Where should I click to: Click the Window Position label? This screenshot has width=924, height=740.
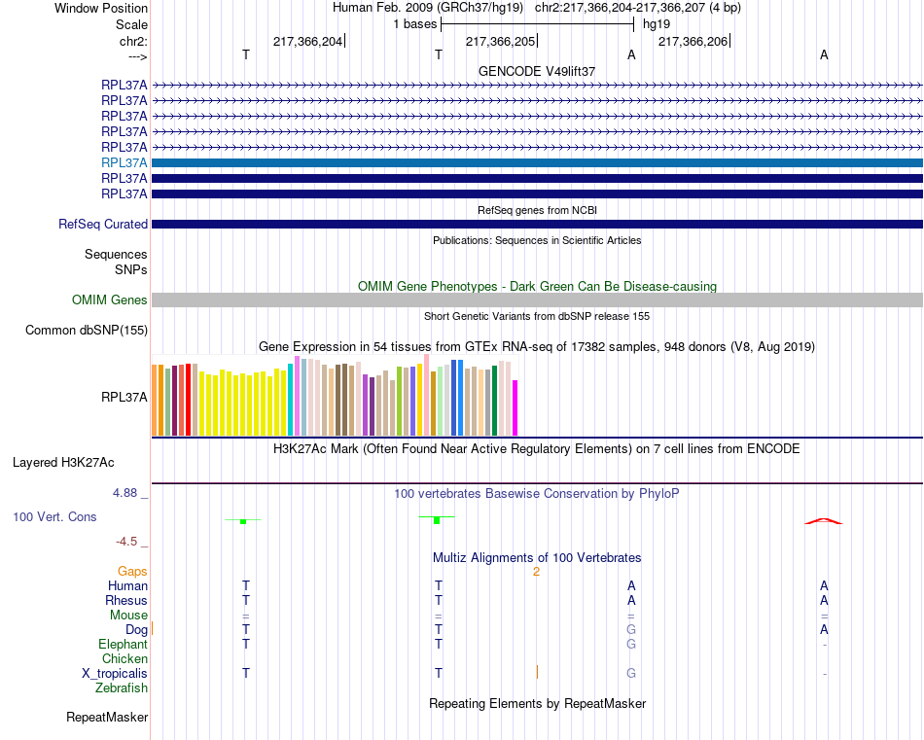point(101,8)
